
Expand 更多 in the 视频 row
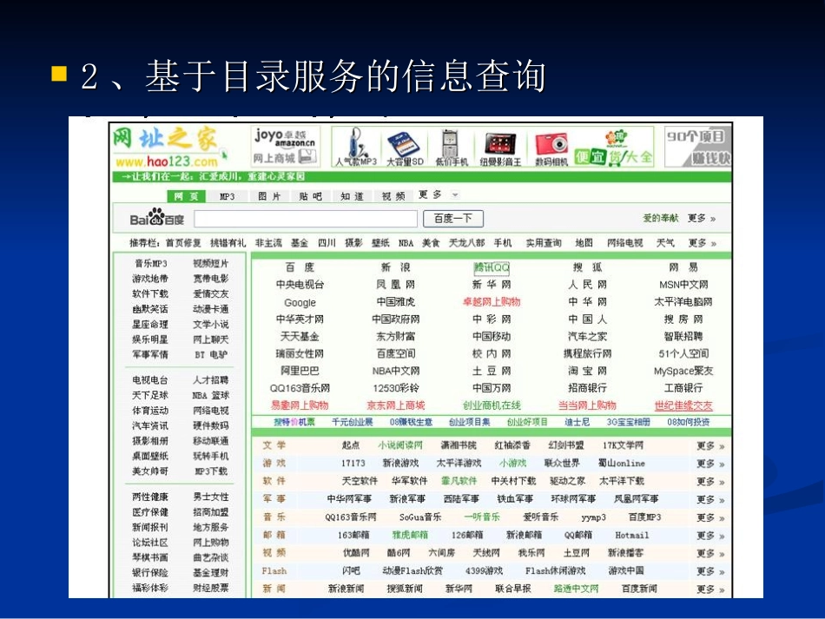[710, 553]
